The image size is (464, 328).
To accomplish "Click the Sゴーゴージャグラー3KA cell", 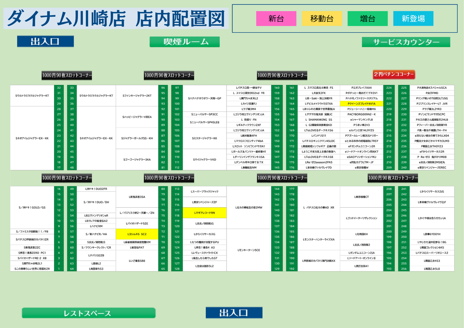I will pos(137,159).
